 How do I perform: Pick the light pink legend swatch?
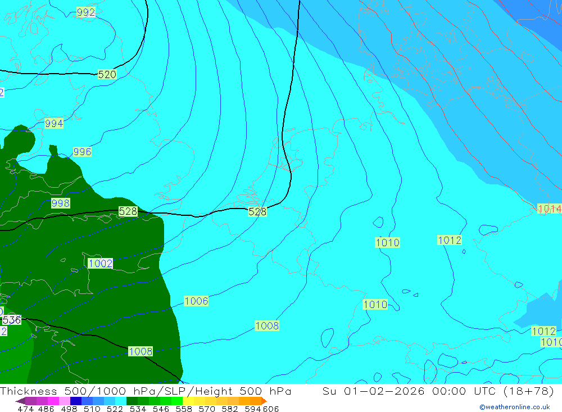[65, 401]
